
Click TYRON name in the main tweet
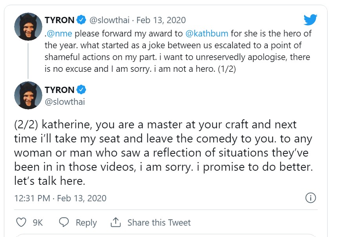click(60, 90)
